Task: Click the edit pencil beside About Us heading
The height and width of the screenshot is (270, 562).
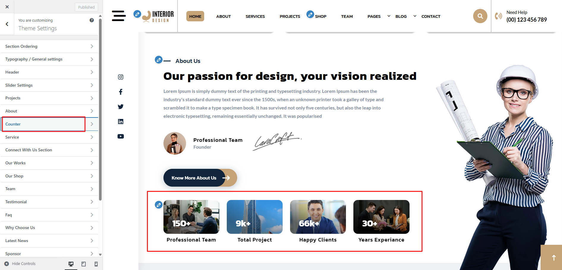Action: (159, 60)
